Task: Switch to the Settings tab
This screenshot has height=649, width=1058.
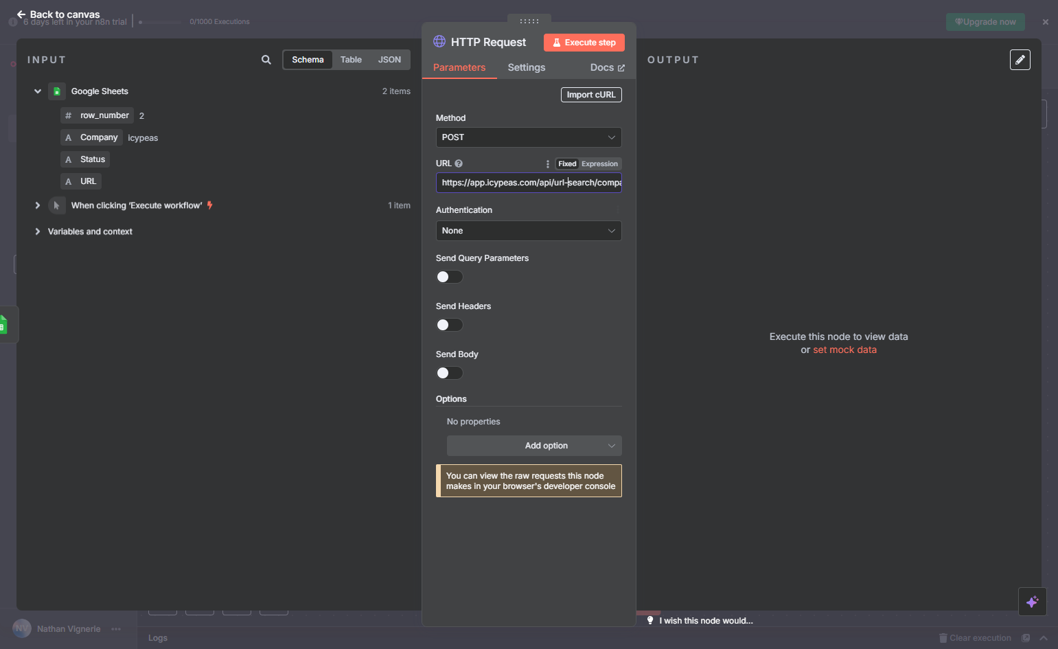Action: (x=527, y=67)
